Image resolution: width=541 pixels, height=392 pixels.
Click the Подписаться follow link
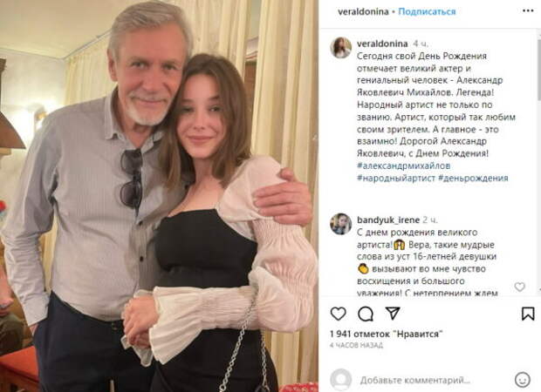click(427, 11)
